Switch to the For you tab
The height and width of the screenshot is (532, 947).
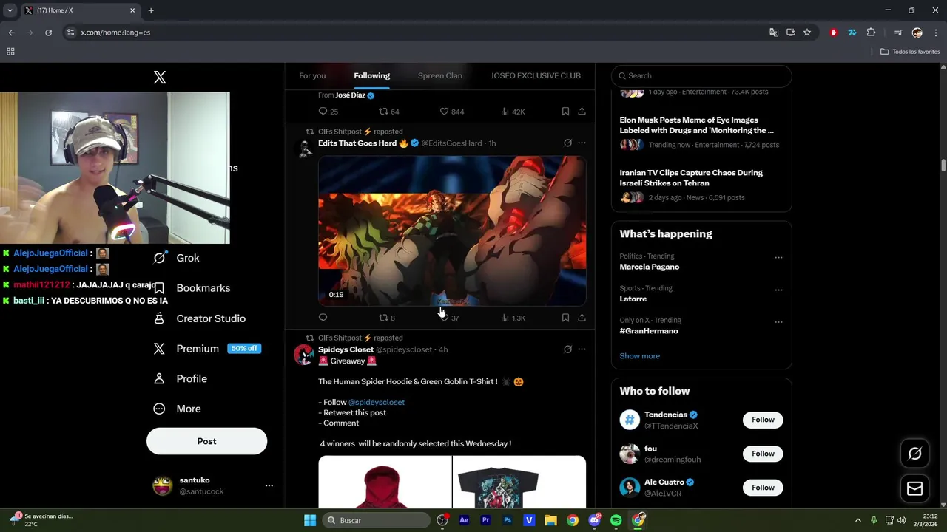[312, 75]
